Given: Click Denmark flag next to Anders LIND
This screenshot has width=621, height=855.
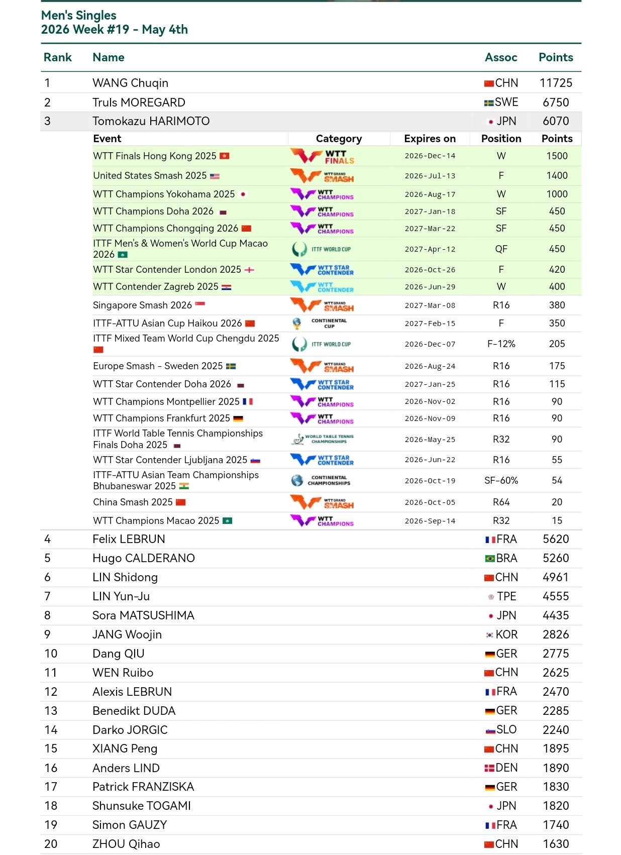Looking at the screenshot, I should point(489,769).
